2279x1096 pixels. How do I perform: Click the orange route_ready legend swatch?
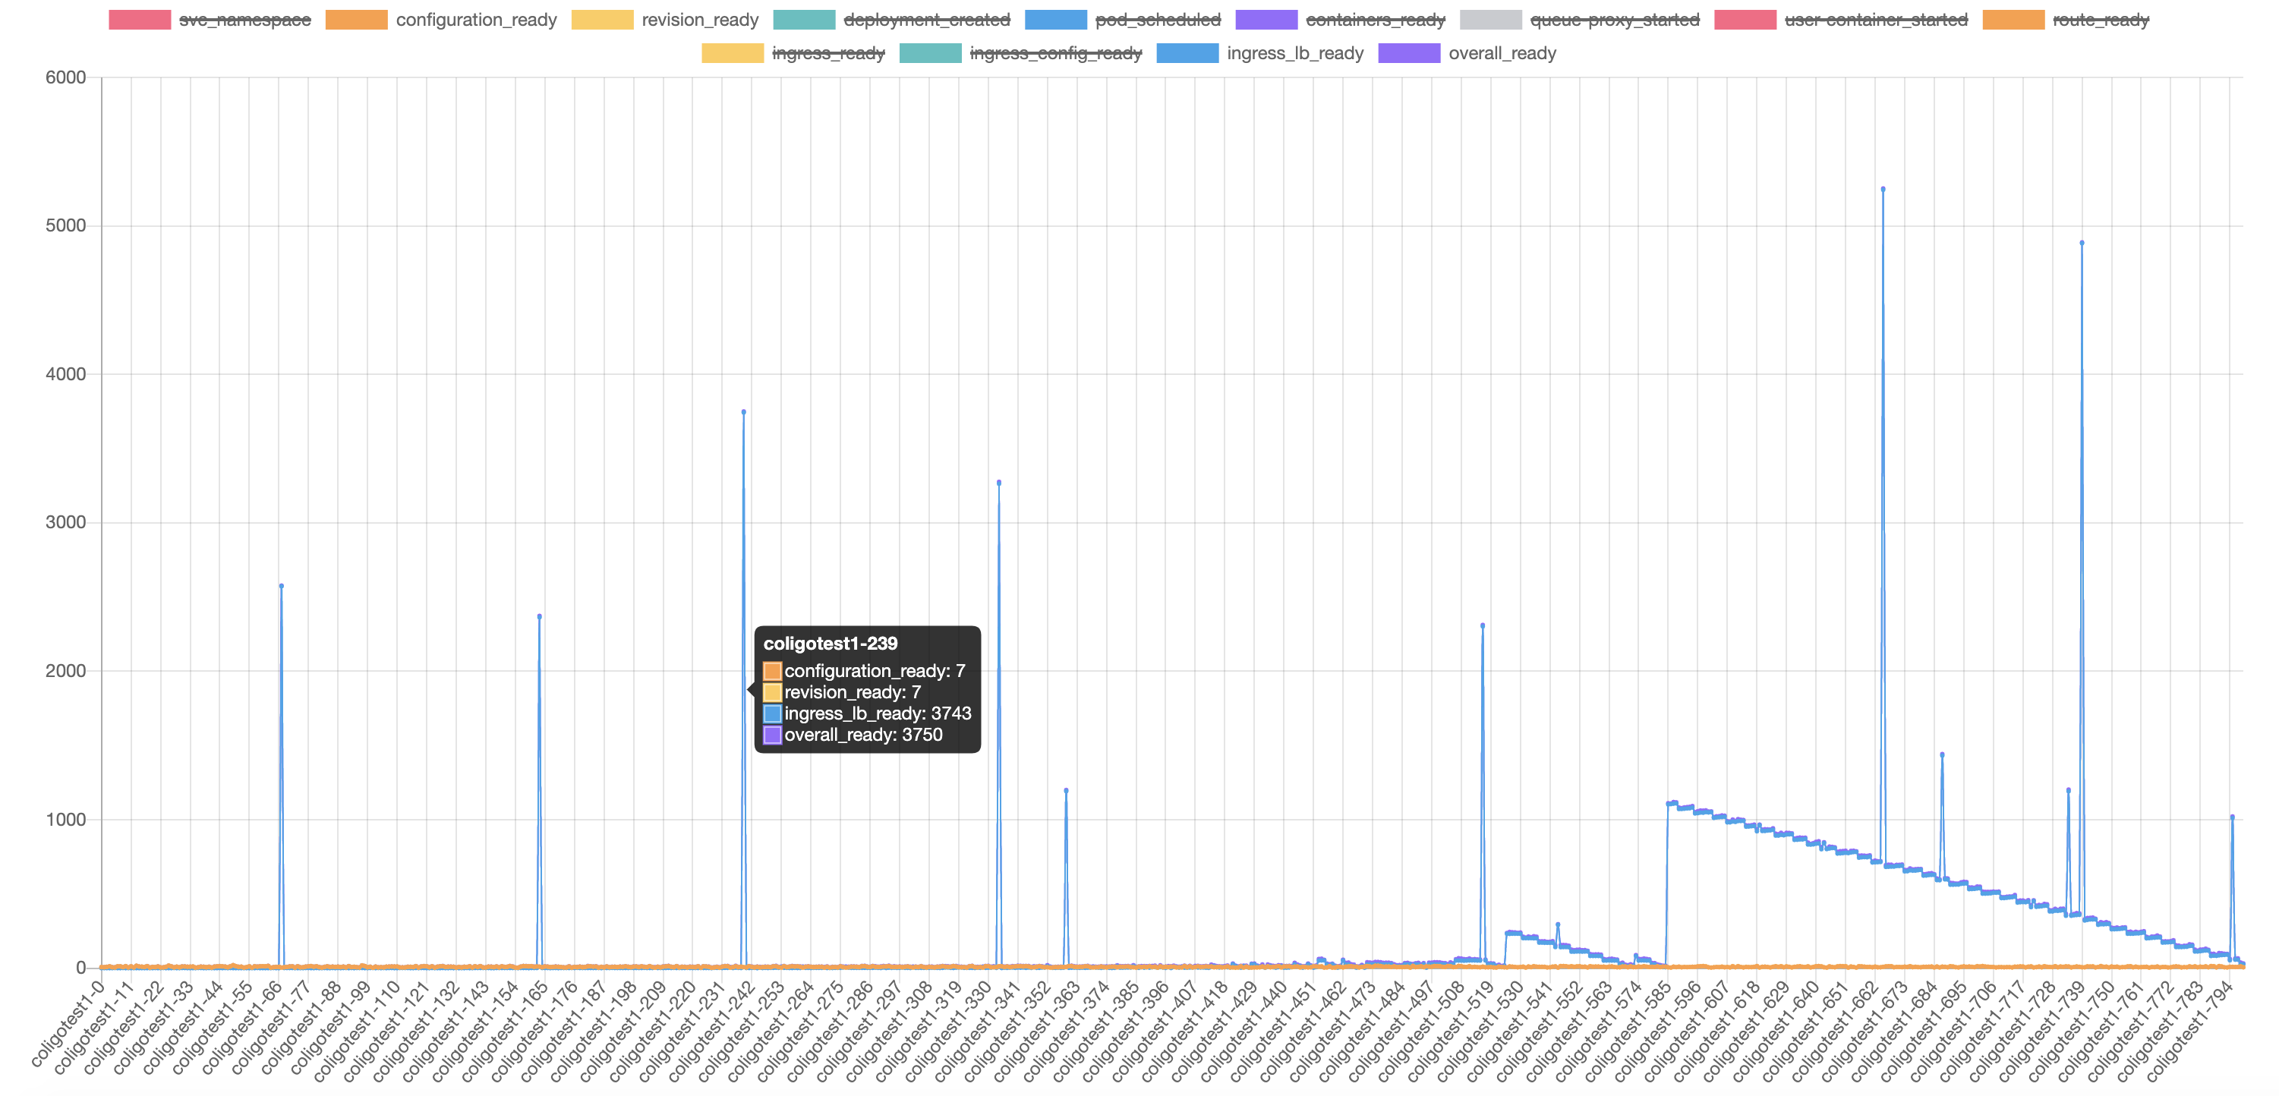point(2013,20)
